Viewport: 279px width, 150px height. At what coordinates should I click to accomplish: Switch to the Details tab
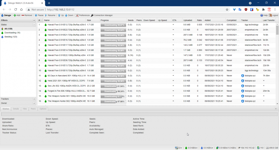pyautogui.click(x=16, y=109)
